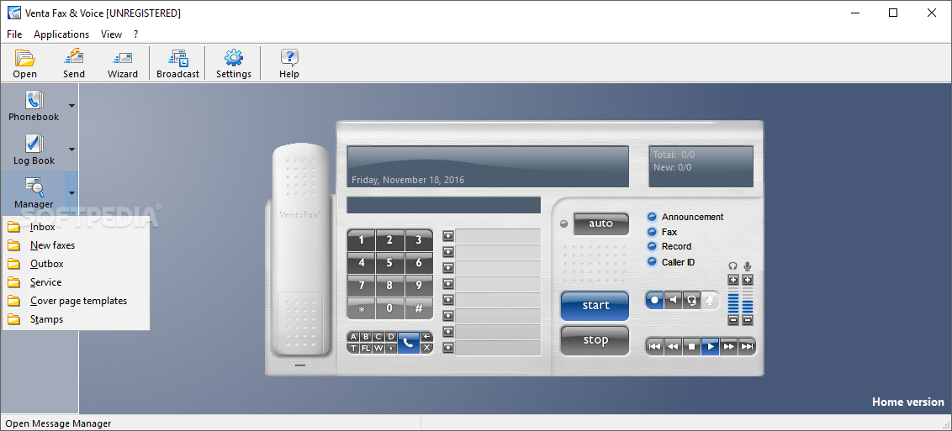The image size is (952, 431).
Task: Click the phone number entry field
Action: (444, 205)
